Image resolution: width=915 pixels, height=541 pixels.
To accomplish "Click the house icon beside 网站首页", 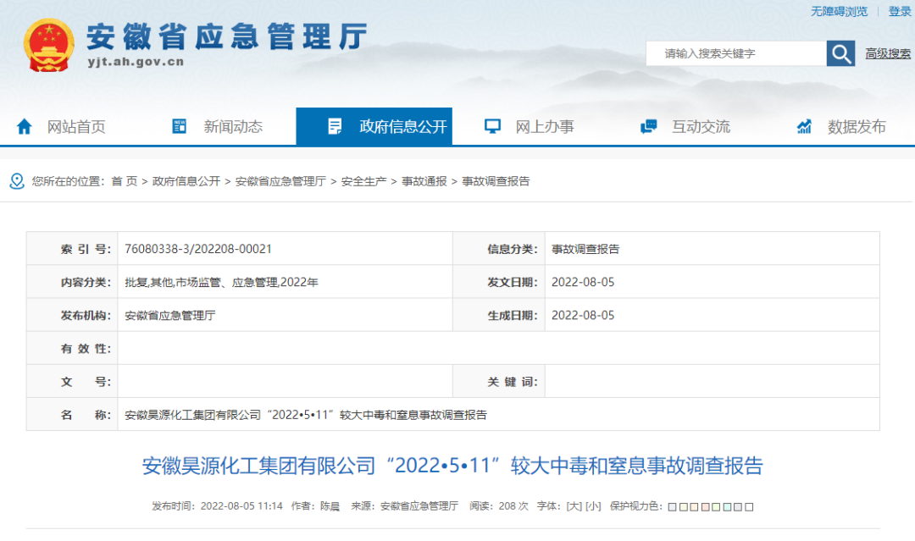I will point(25,126).
